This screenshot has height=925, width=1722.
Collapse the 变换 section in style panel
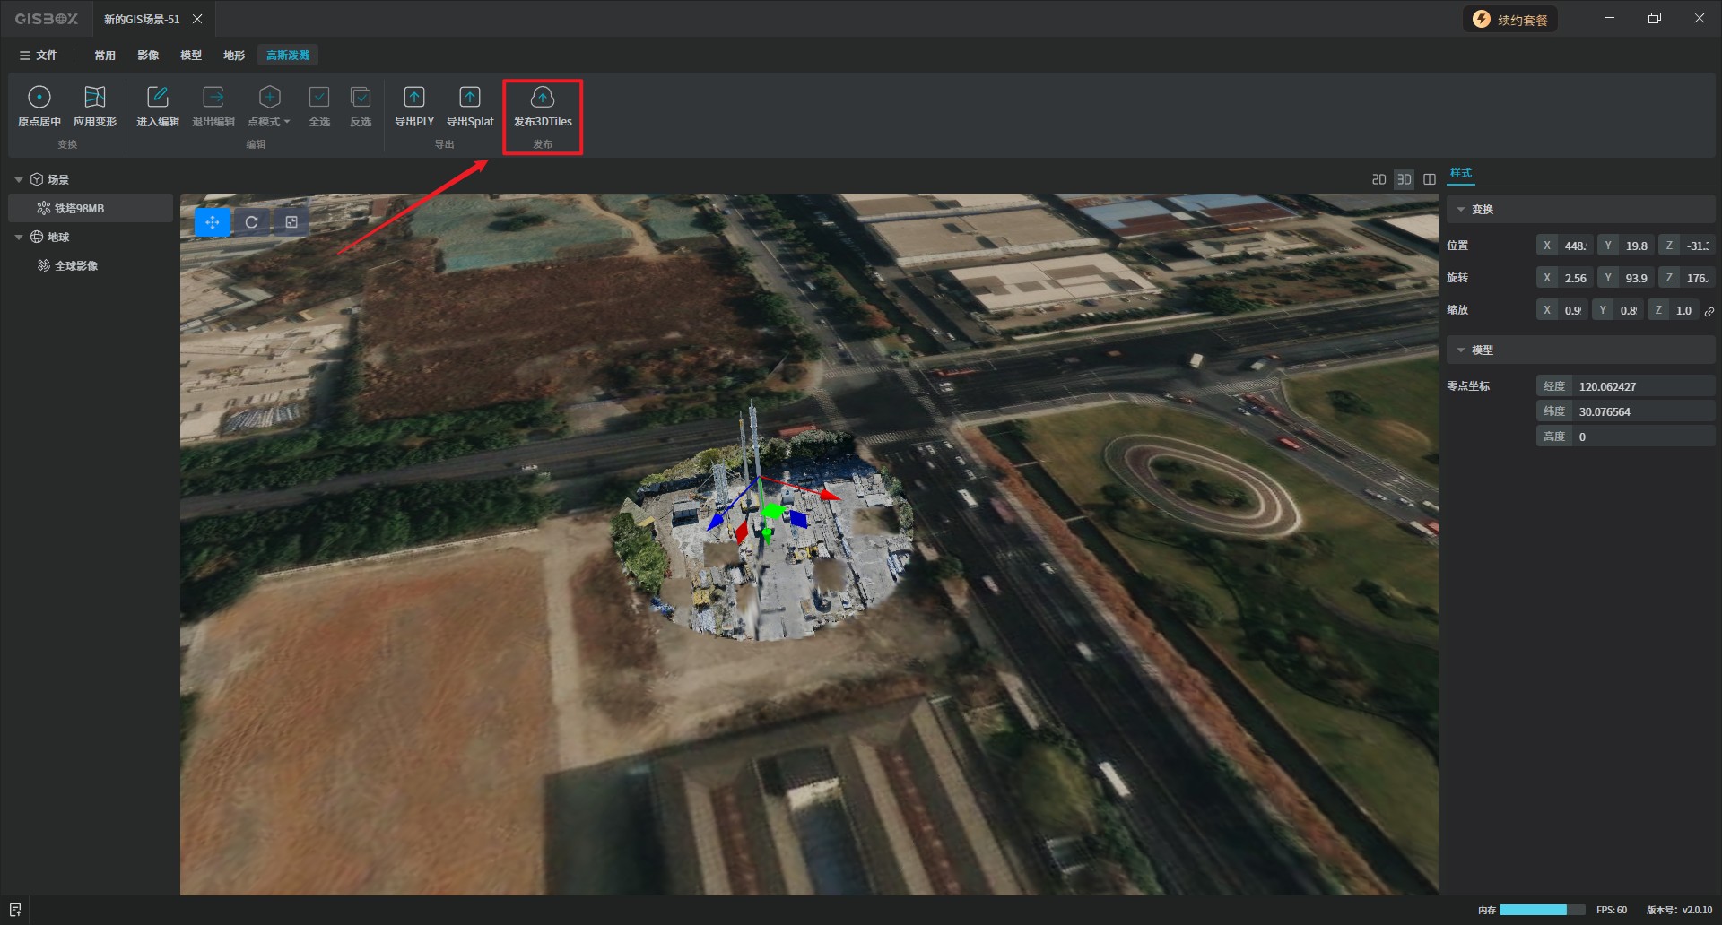coord(1461,210)
